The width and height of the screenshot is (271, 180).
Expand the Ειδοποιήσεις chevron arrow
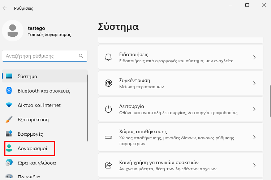(x=254, y=57)
